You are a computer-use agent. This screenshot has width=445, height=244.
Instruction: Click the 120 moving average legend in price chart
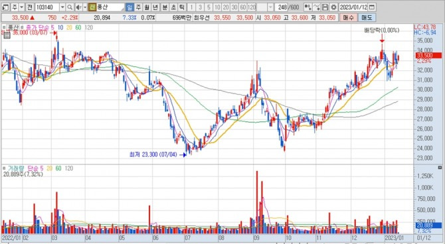(89, 27)
